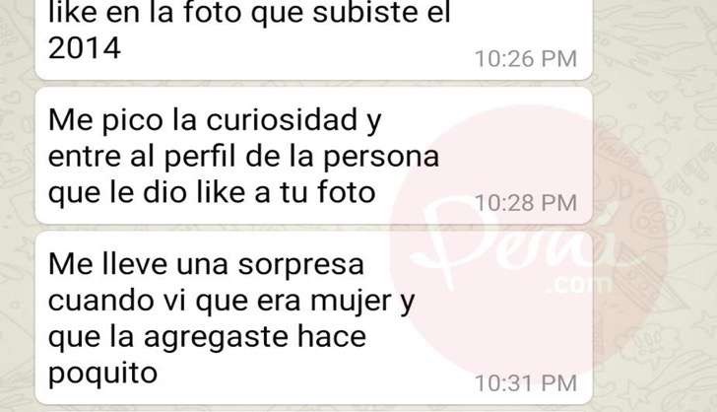Select the line 'entre al perfil de la persona'

click(x=243, y=157)
